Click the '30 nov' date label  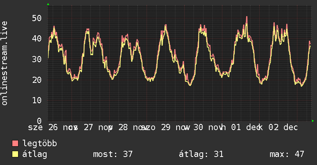tap(208, 127)
